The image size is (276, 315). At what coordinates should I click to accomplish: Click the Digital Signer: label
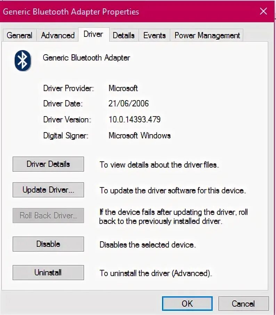[x=66, y=136]
